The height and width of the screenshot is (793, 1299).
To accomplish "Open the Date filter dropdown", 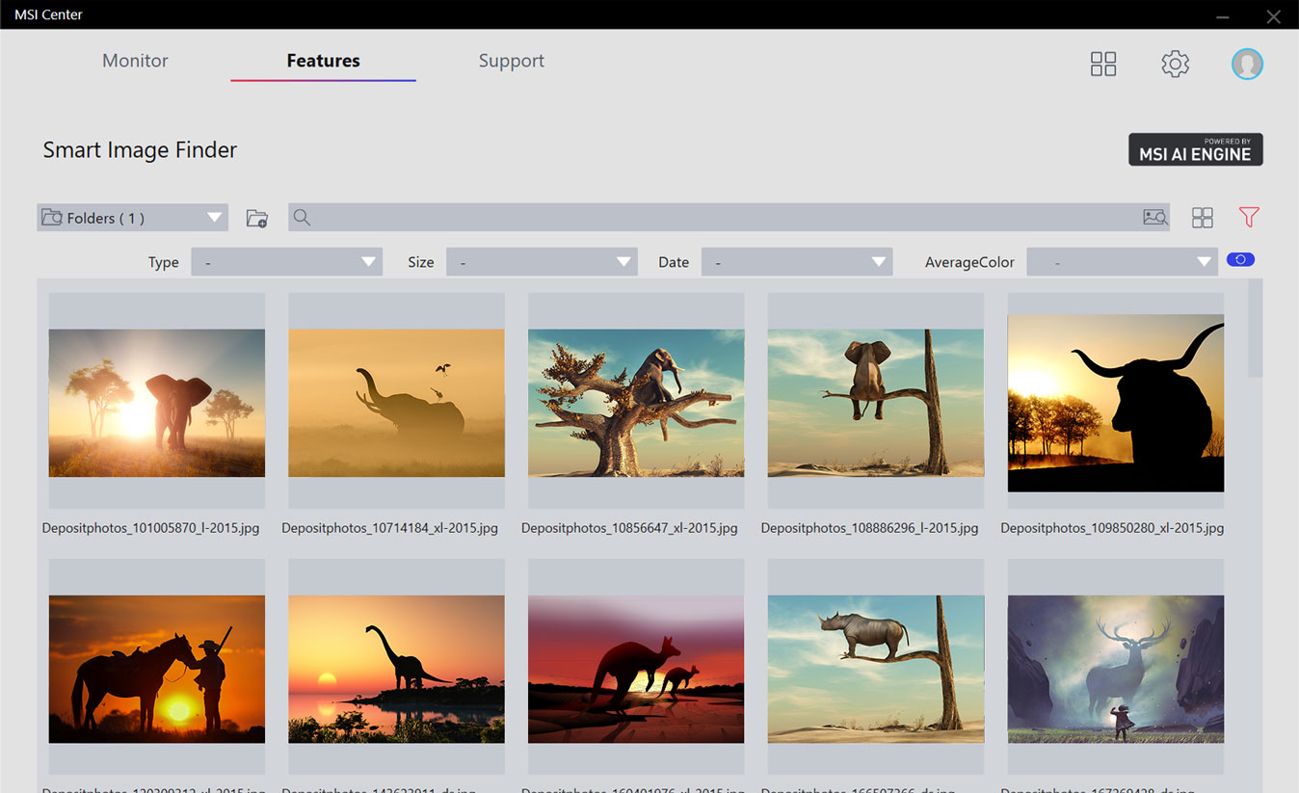I will point(797,262).
